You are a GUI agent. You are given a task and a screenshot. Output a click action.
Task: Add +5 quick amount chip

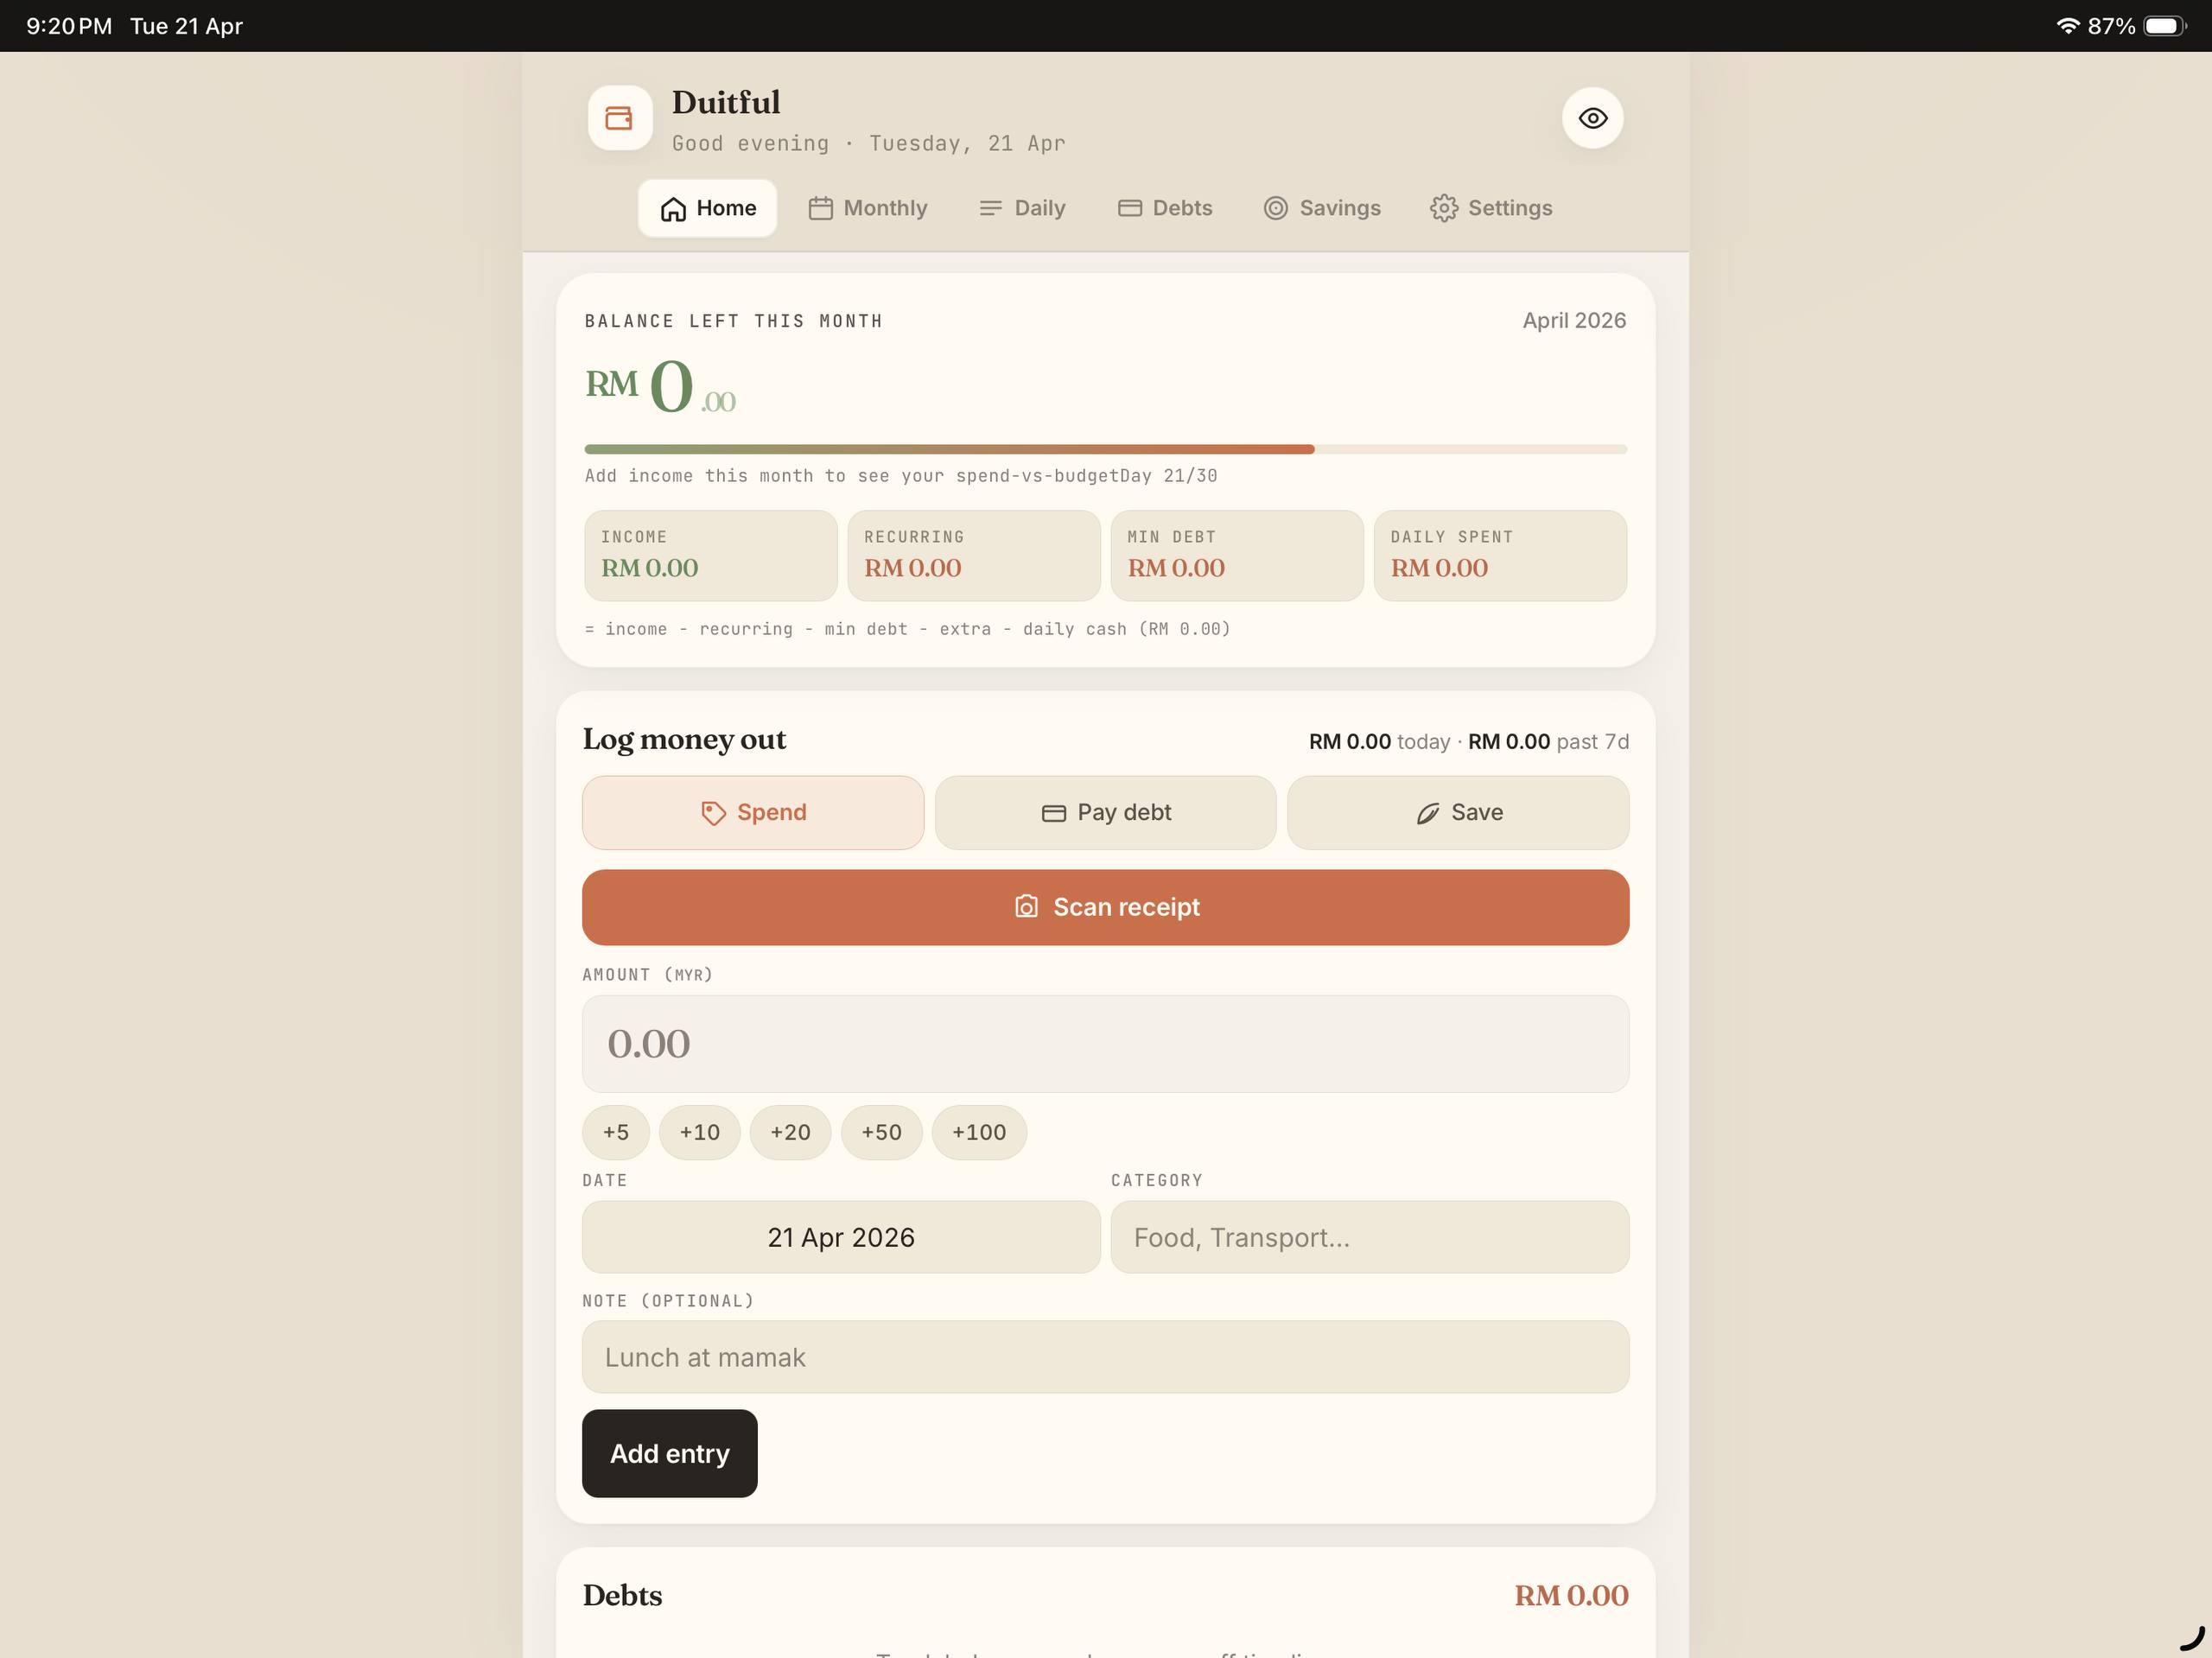coord(616,1132)
